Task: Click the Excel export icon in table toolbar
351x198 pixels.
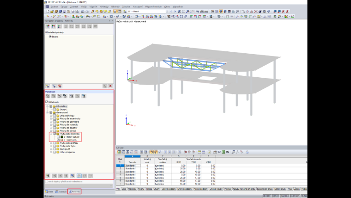Action: click(224, 152)
